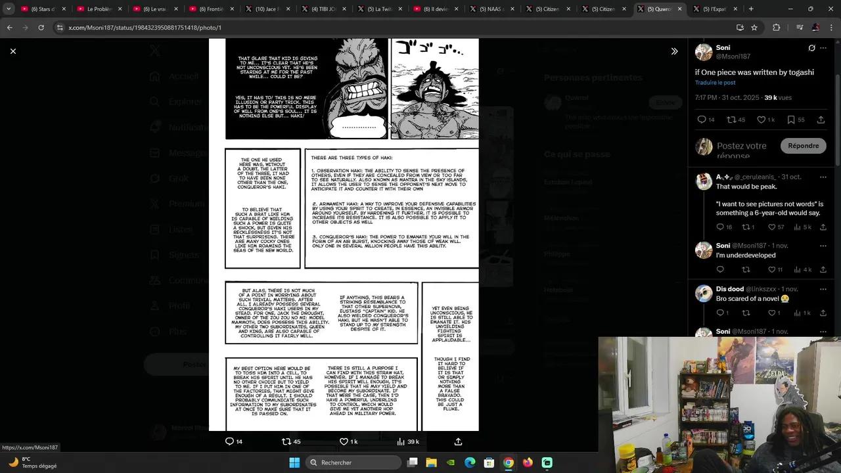Screen dimensions: 841x473
Task: Open Soni's profile avatar on main post
Action: pyautogui.click(x=704, y=52)
